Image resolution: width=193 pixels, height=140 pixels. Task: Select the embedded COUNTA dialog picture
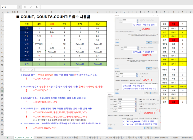pyautogui.click(x=137, y=57)
